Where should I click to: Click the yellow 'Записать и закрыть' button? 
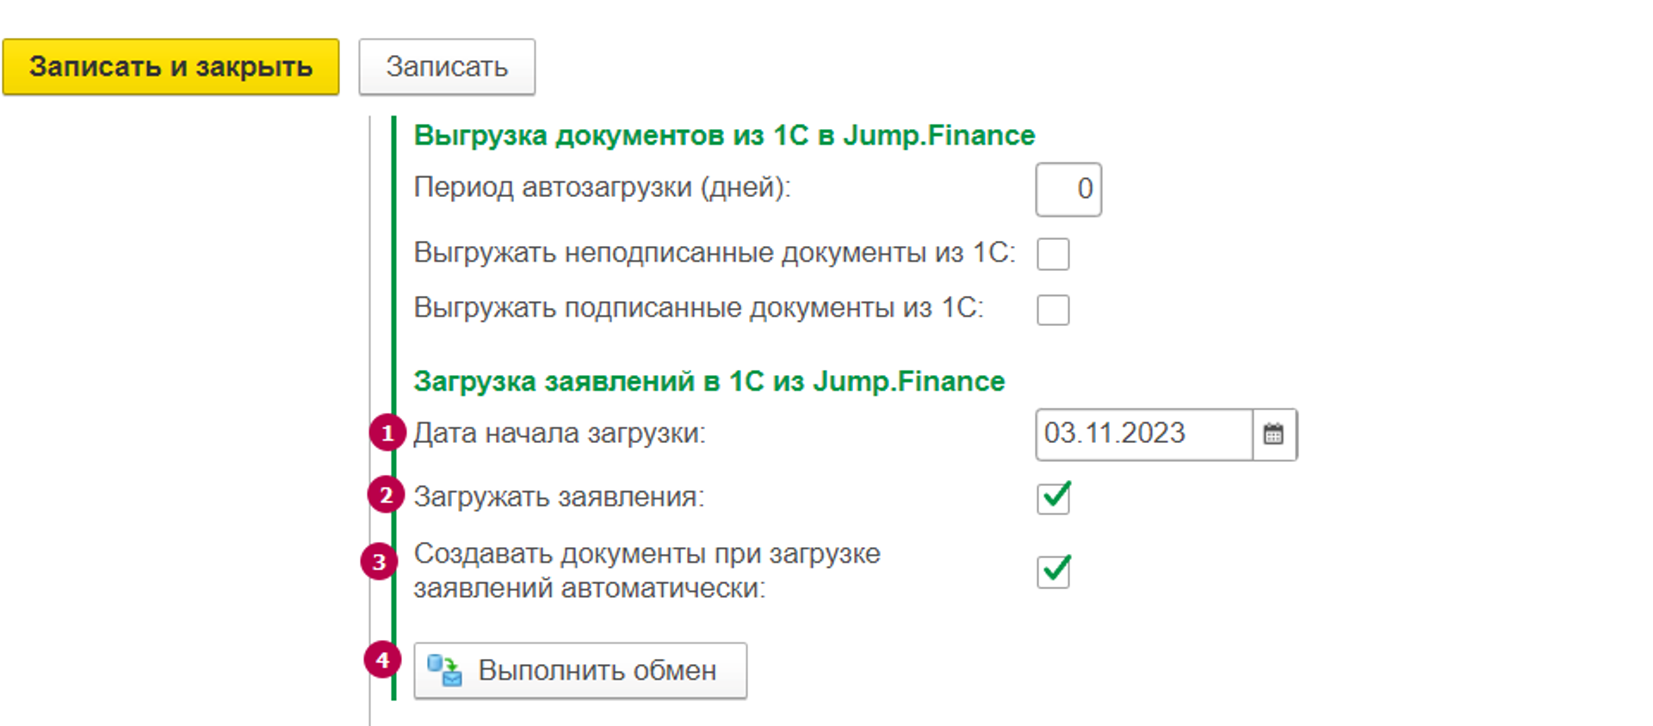170,67
